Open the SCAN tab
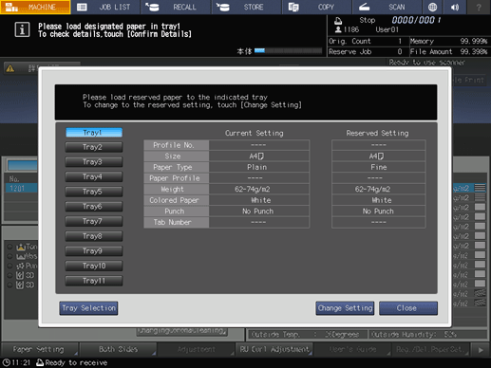Screen dimensions: 491x368 coord(387,7)
